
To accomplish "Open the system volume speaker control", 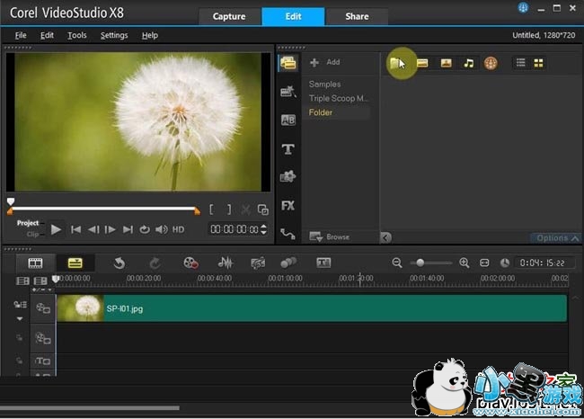I will (161, 229).
